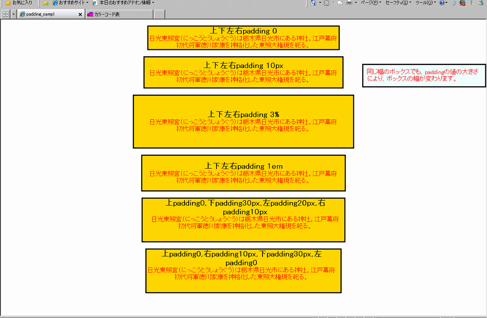Open the おすすめサイト link
This screenshot has height=318, width=487.
click(x=68, y=3)
